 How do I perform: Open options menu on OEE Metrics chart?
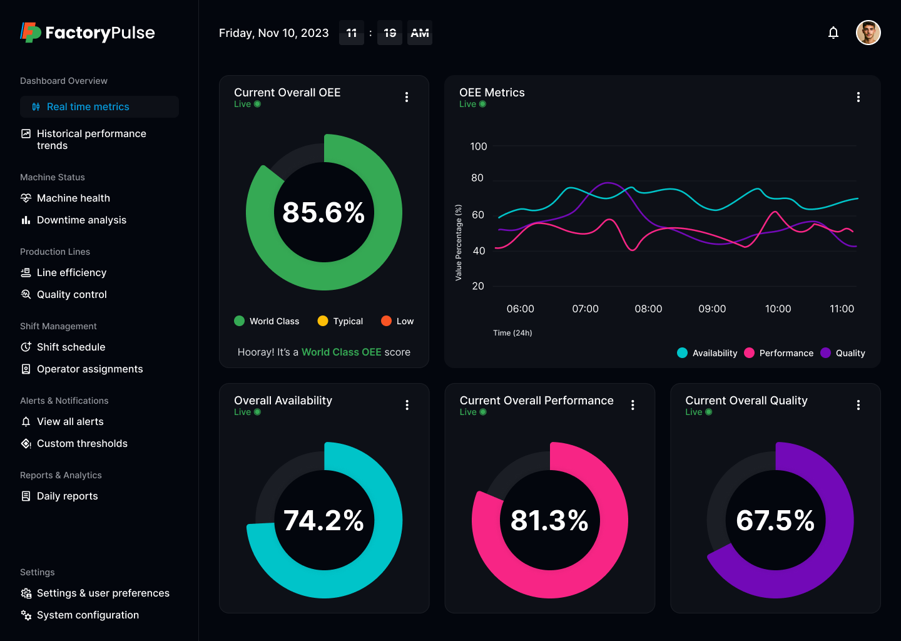(858, 97)
